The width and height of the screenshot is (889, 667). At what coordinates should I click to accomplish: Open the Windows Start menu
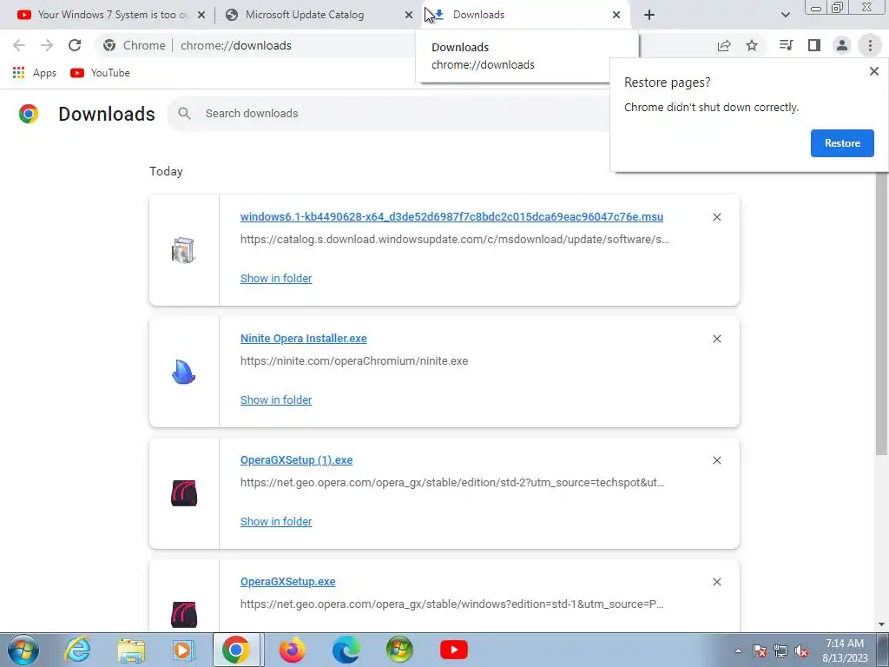pyautogui.click(x=23, y=650)
